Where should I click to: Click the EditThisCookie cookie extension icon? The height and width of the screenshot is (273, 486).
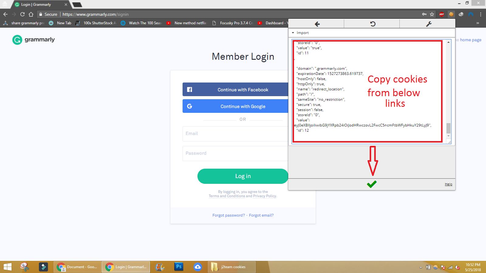tap(451, 14)
